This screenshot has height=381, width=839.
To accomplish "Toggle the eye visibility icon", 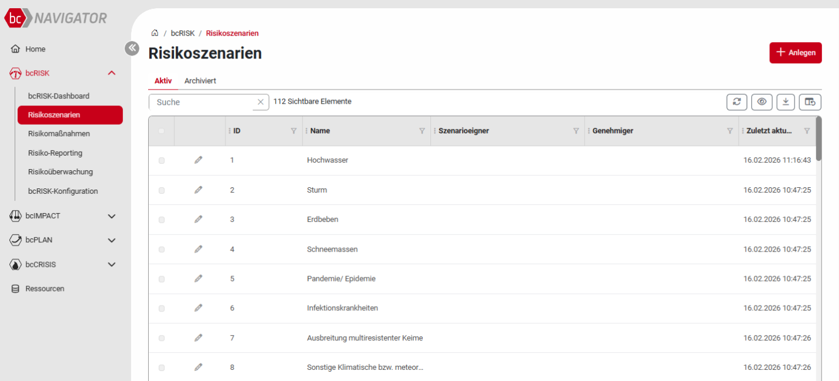I will click(x=762, y=102).
